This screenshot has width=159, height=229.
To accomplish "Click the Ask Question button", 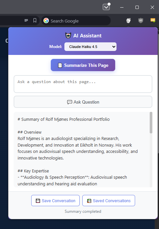I will click(x=83, y=102).
